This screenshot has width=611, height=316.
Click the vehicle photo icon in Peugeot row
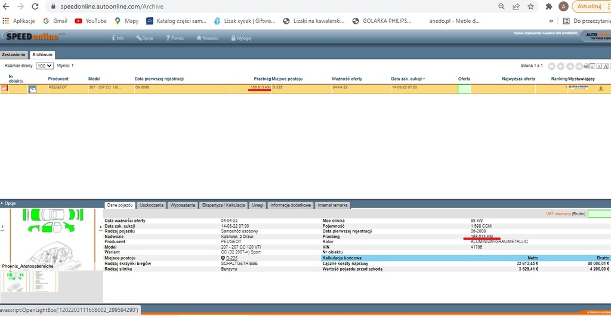click(32, 89)
